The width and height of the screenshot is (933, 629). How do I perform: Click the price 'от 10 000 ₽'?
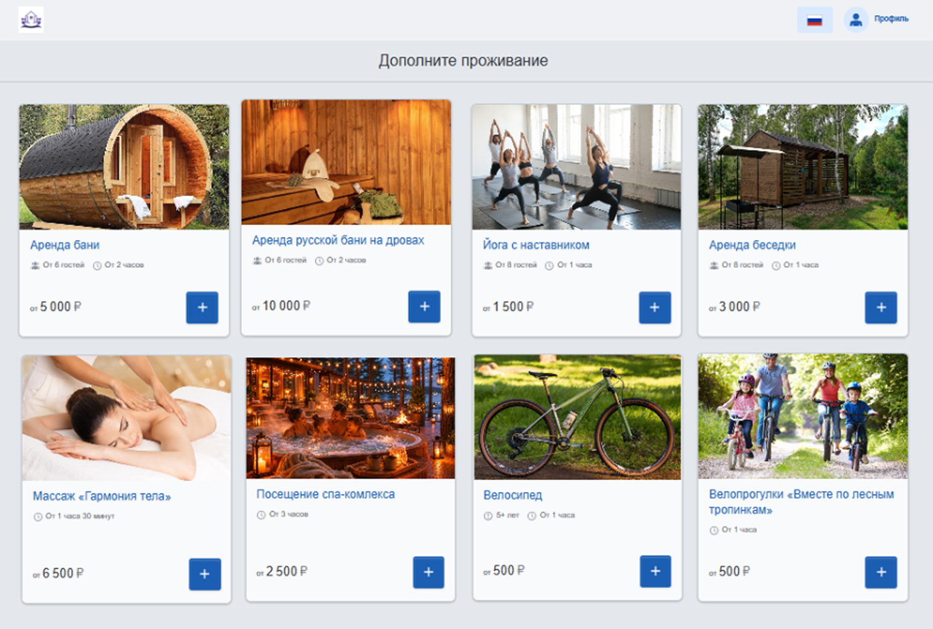[x=281, y=306]
